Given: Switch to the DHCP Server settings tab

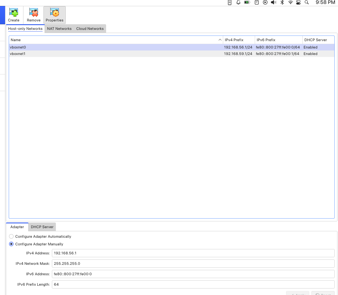Looking at the screenshot, I should 42,227.
